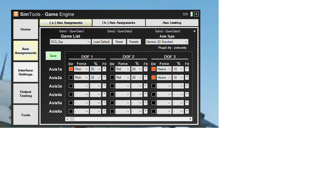Viewport: 318px width, 181px height.
Task: Click the Axis4a row label
Action: 55,94
